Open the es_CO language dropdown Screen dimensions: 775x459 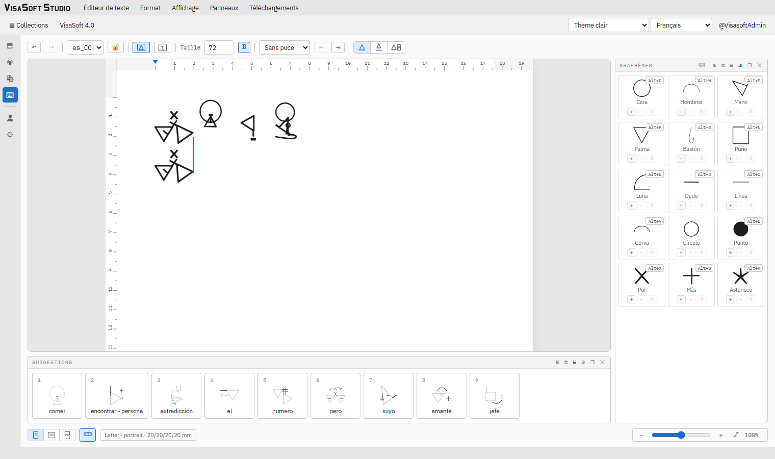(85, 47)
